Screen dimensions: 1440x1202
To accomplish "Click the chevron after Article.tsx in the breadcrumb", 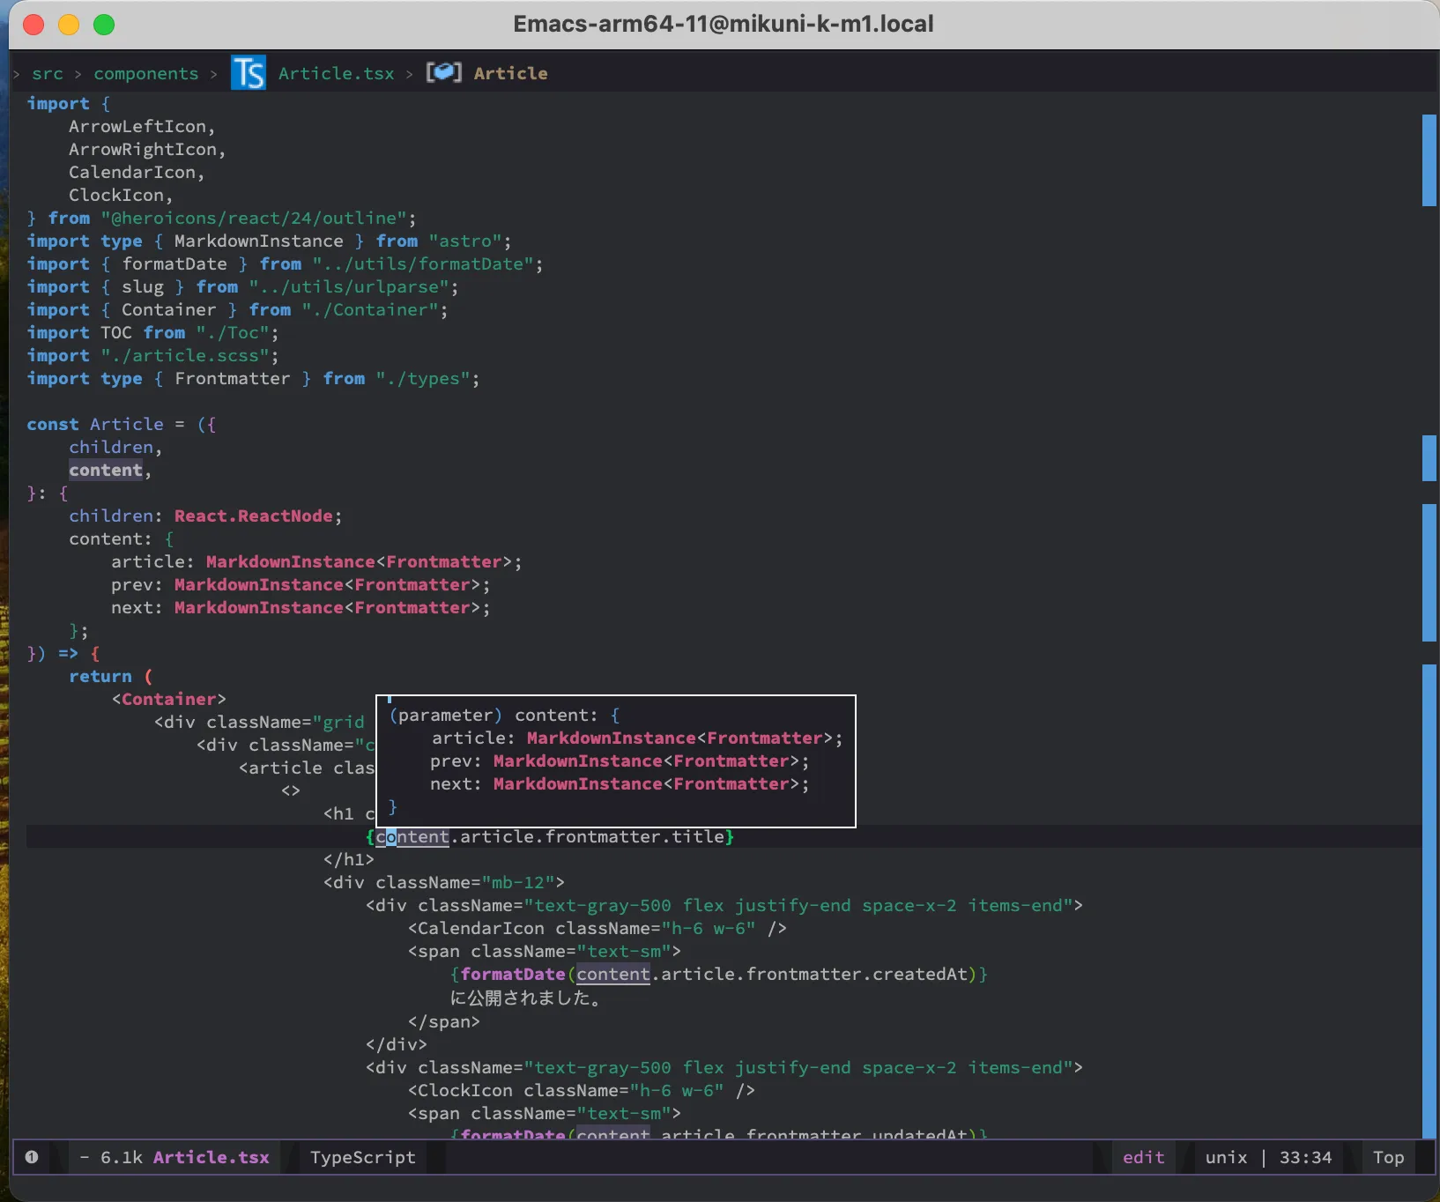I will coord(408,74).
